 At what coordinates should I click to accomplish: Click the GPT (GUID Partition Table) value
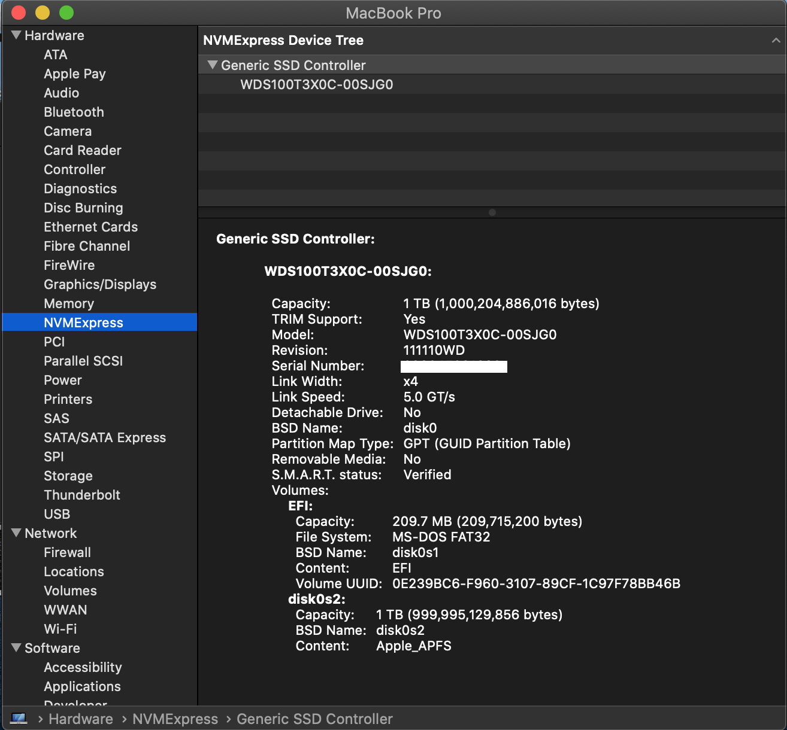[x=487, y=443]
